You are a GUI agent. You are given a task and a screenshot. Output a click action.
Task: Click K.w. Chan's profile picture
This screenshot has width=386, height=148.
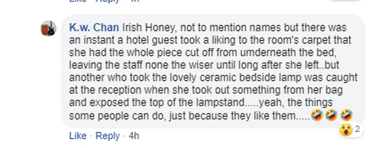[x=48, y=29]
